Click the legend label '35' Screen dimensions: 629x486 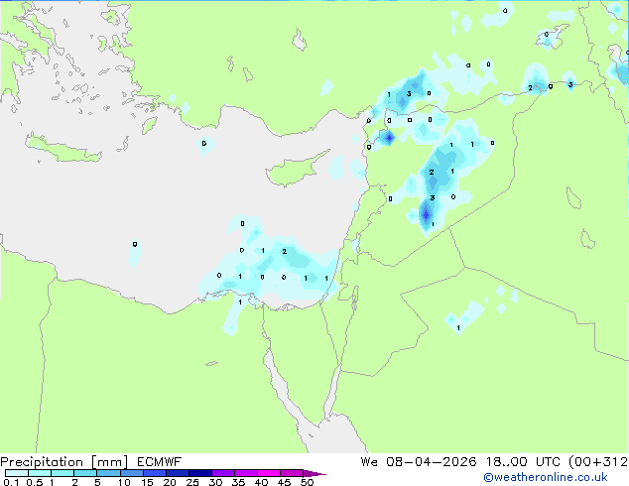pos(238,482)
